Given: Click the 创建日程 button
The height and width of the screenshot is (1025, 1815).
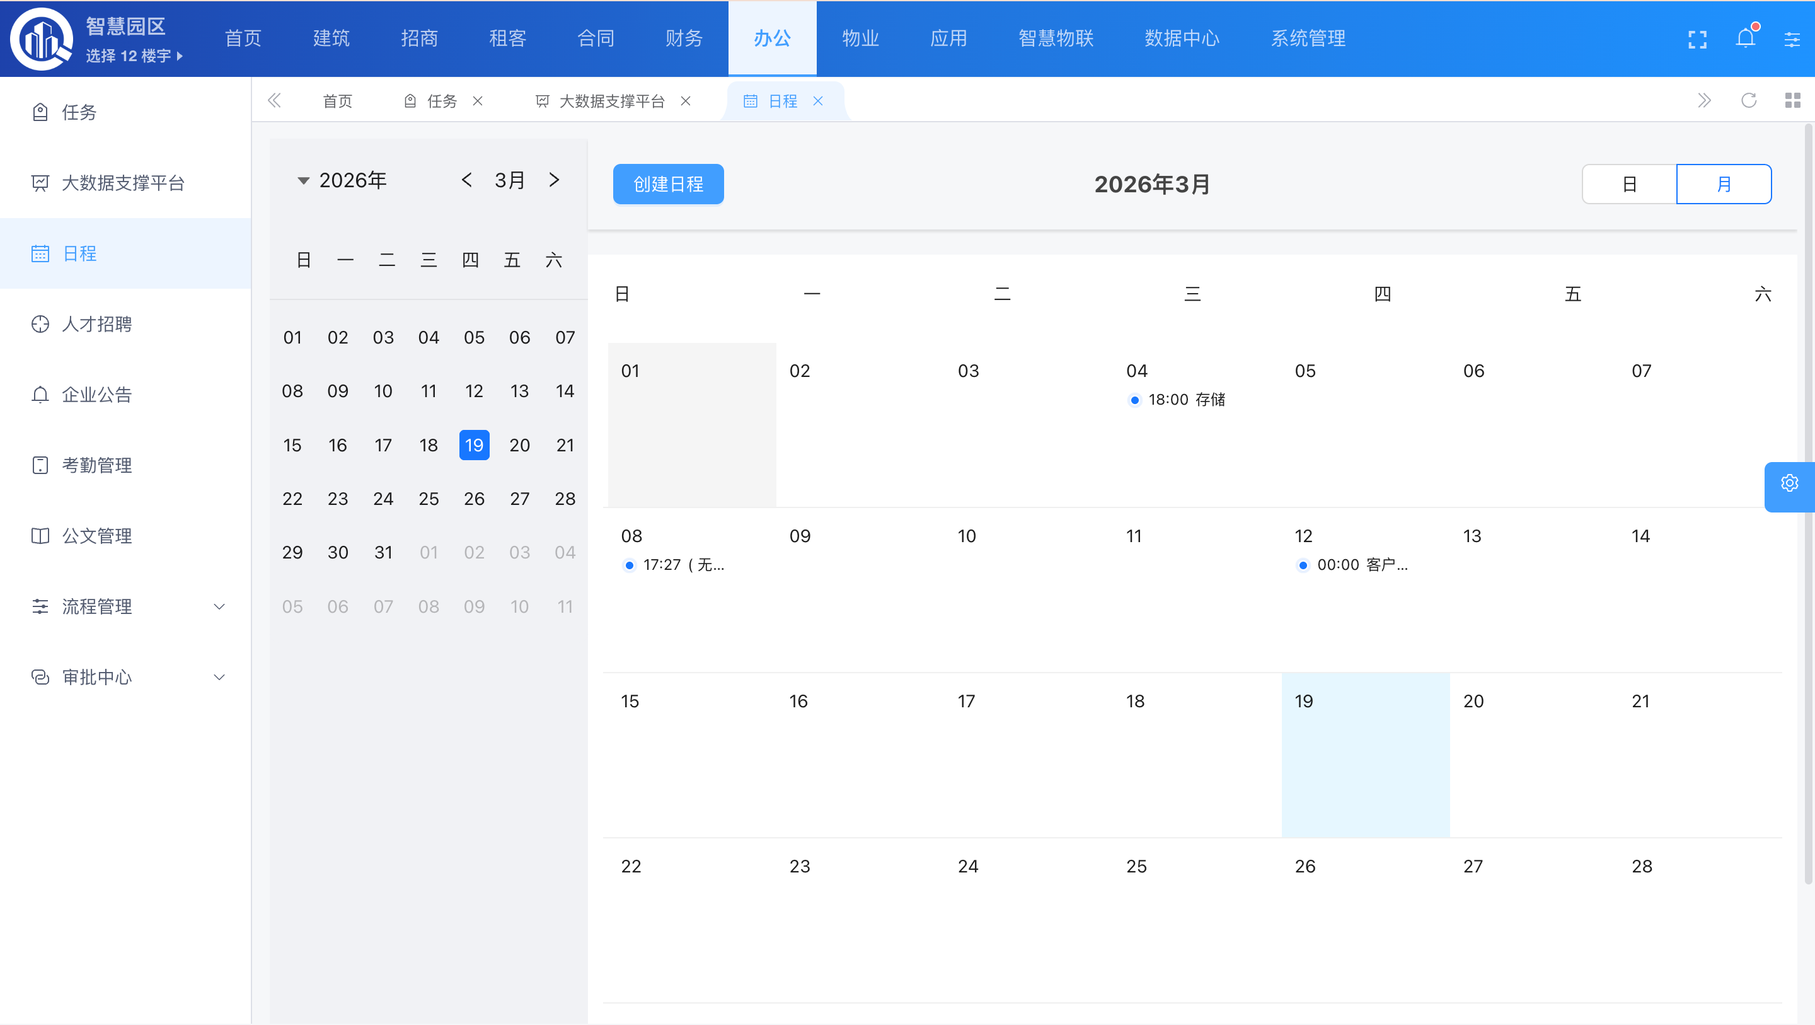Looking at the screenshot, I should click(668, 184).
